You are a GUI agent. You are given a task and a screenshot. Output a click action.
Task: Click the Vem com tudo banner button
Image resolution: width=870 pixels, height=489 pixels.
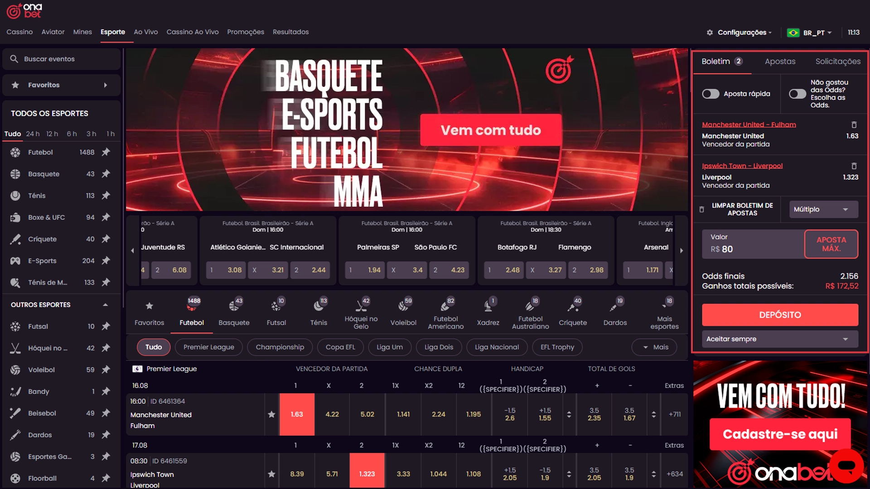491,130
